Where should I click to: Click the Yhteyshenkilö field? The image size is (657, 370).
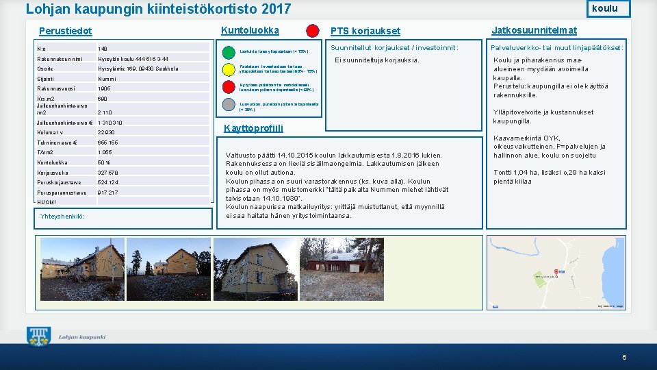[x=123, y=219]
